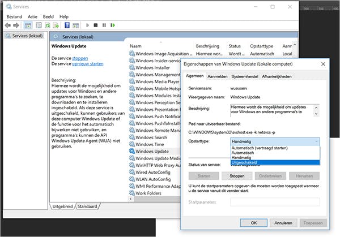The image size is (340, 237).
Task: Select the Algemeen tab
Action: (x=194, y=76)
